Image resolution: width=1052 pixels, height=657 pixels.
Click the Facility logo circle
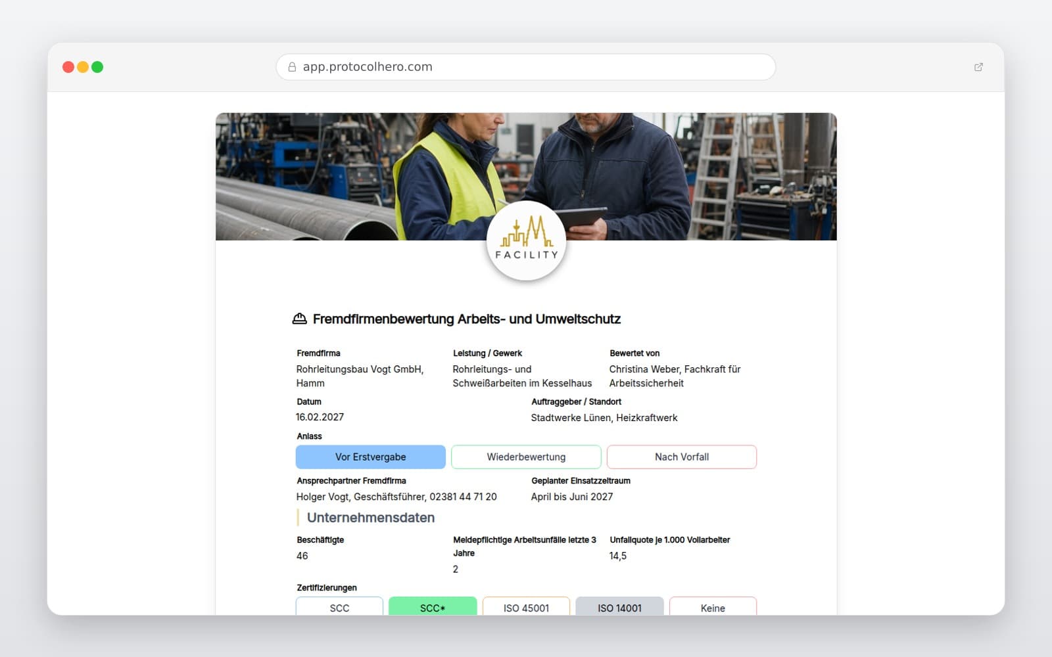click(x=526, y=241)
